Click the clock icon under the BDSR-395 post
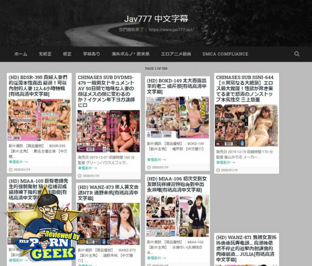The height and width of the screenshot is (266, 312). coord(11,170)
